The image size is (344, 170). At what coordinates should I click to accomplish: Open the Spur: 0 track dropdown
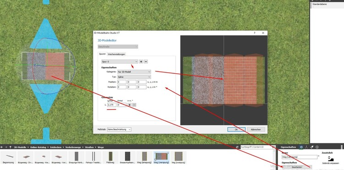click(120, 61)
